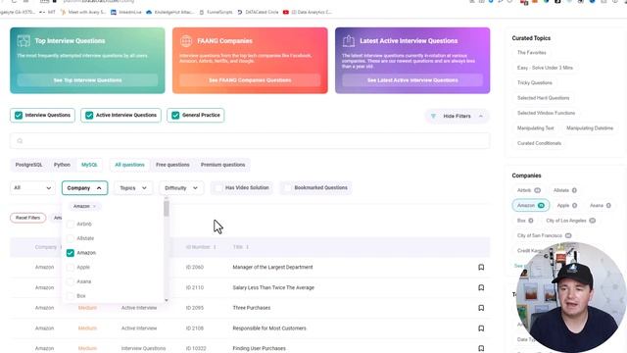Open Selected Window Functions topic
Image resolution: width=627 pixels, height=353 pixels.
(546, 114)
